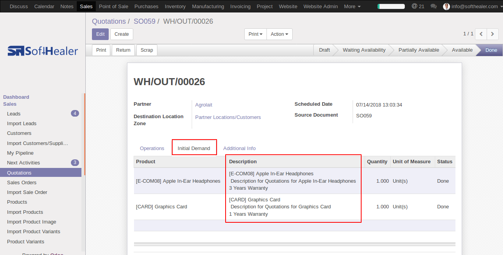Click the small Print button in statusbar
503x255 pixels.
pos(101,50)
